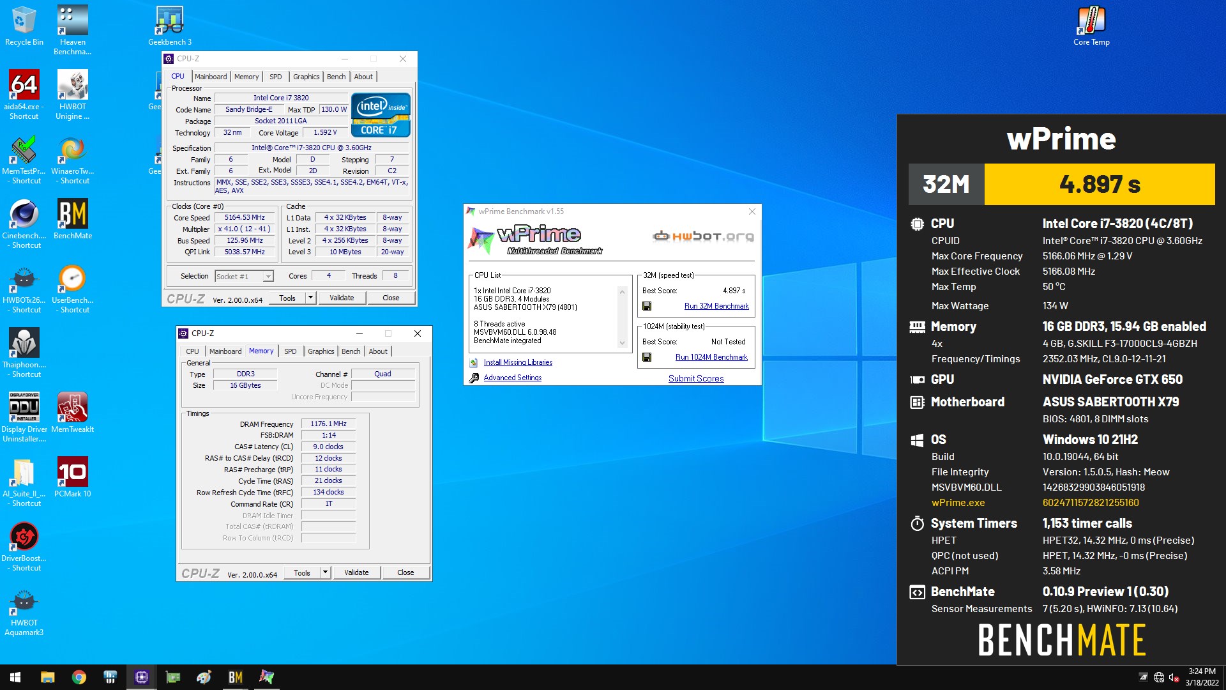Open the Windows Start menu
The height and width of the screenshot is (690, 1226).
point(15,677)
